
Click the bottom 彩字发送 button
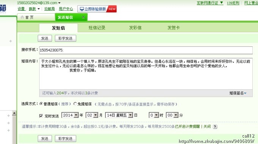[65, 139]
